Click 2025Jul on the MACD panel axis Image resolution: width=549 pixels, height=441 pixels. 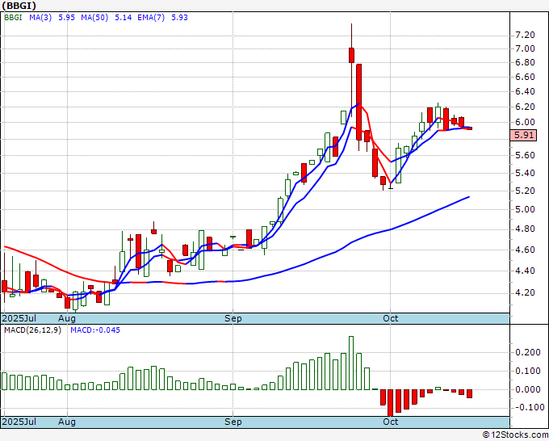pyautogui.click(x=19, y=422)
